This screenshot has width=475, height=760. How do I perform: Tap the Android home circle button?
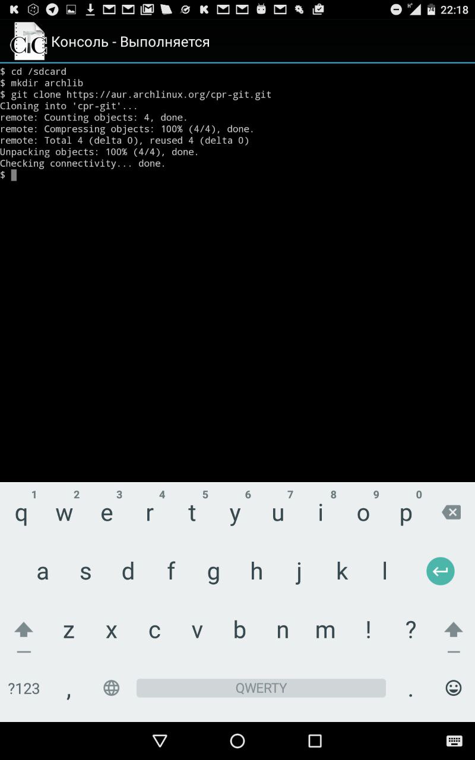(237, 740)
